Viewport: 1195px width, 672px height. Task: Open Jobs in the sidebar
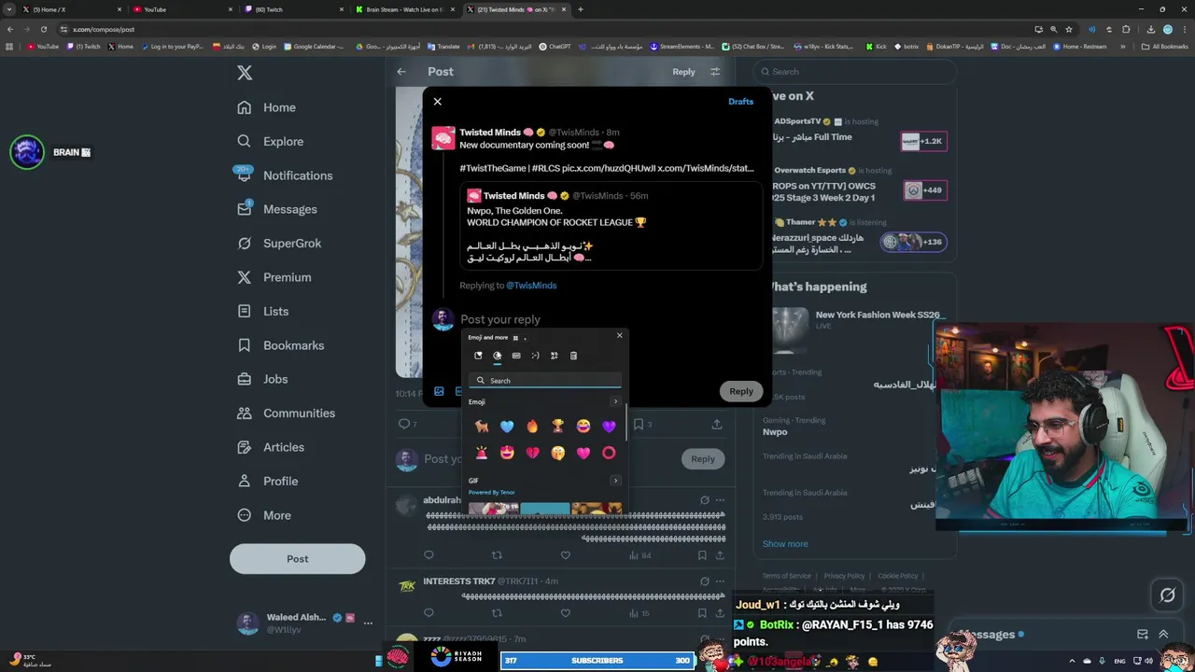[262, 379]
